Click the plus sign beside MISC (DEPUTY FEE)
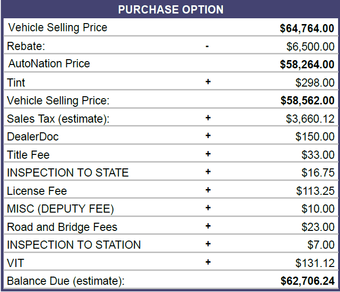 click(x=208, y=208)
